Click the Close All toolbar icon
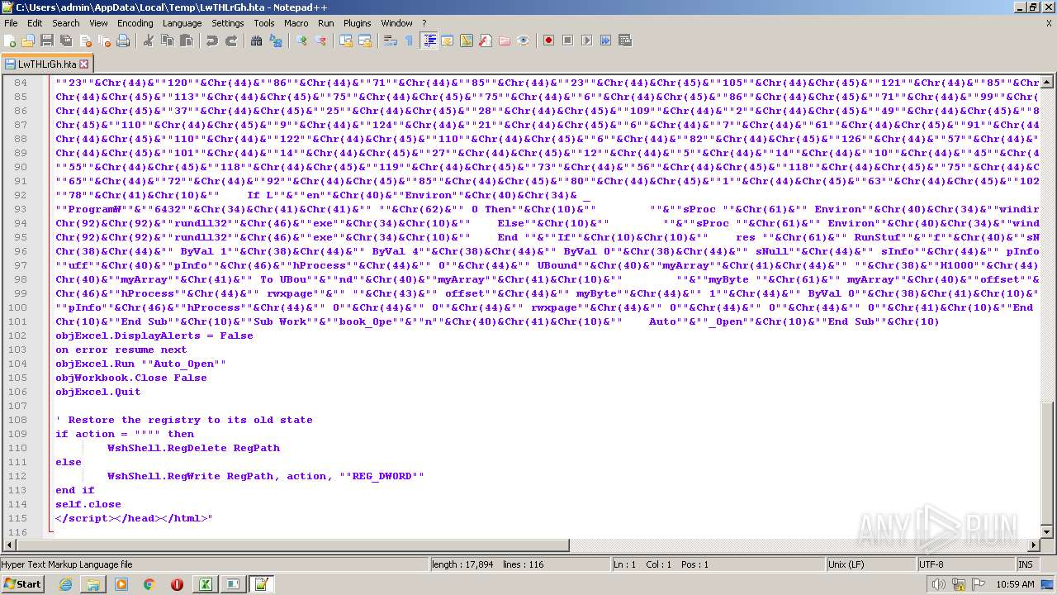The width and height of the screenshot is (1057, 595). pos(104,40)
